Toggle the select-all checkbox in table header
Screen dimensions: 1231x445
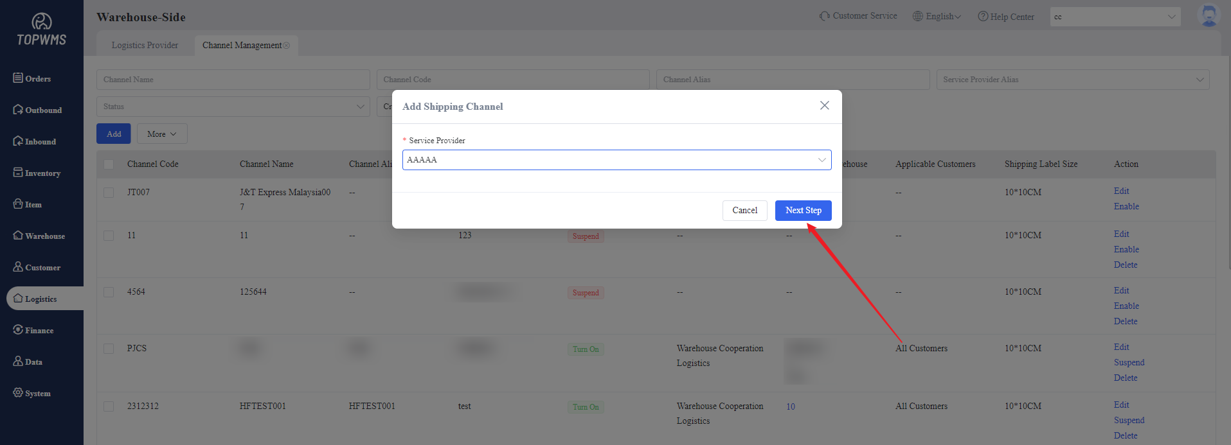109,164
